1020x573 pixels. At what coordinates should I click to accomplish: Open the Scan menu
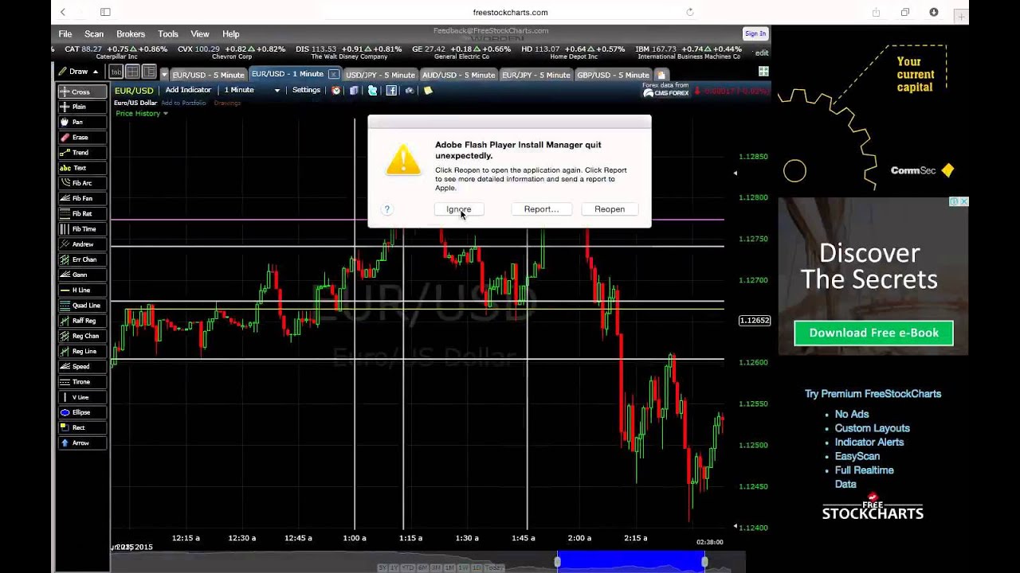(x=94, y=34)
